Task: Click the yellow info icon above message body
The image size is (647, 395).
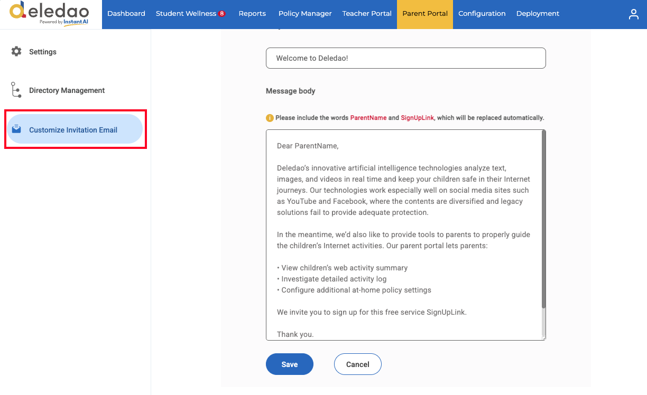Action: click(270, 118)
